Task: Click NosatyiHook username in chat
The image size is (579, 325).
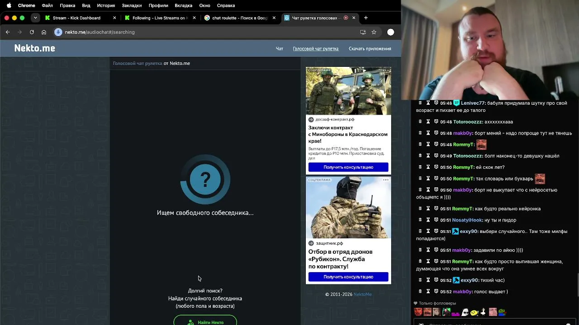Action: click(x=468, y=220)
